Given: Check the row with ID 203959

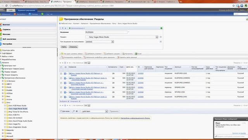Looking at the screenshot, I should click(x=61, y=78).
